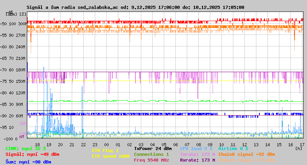
Task: Click hour '17' on the time axis
Action: click(302, 145)
